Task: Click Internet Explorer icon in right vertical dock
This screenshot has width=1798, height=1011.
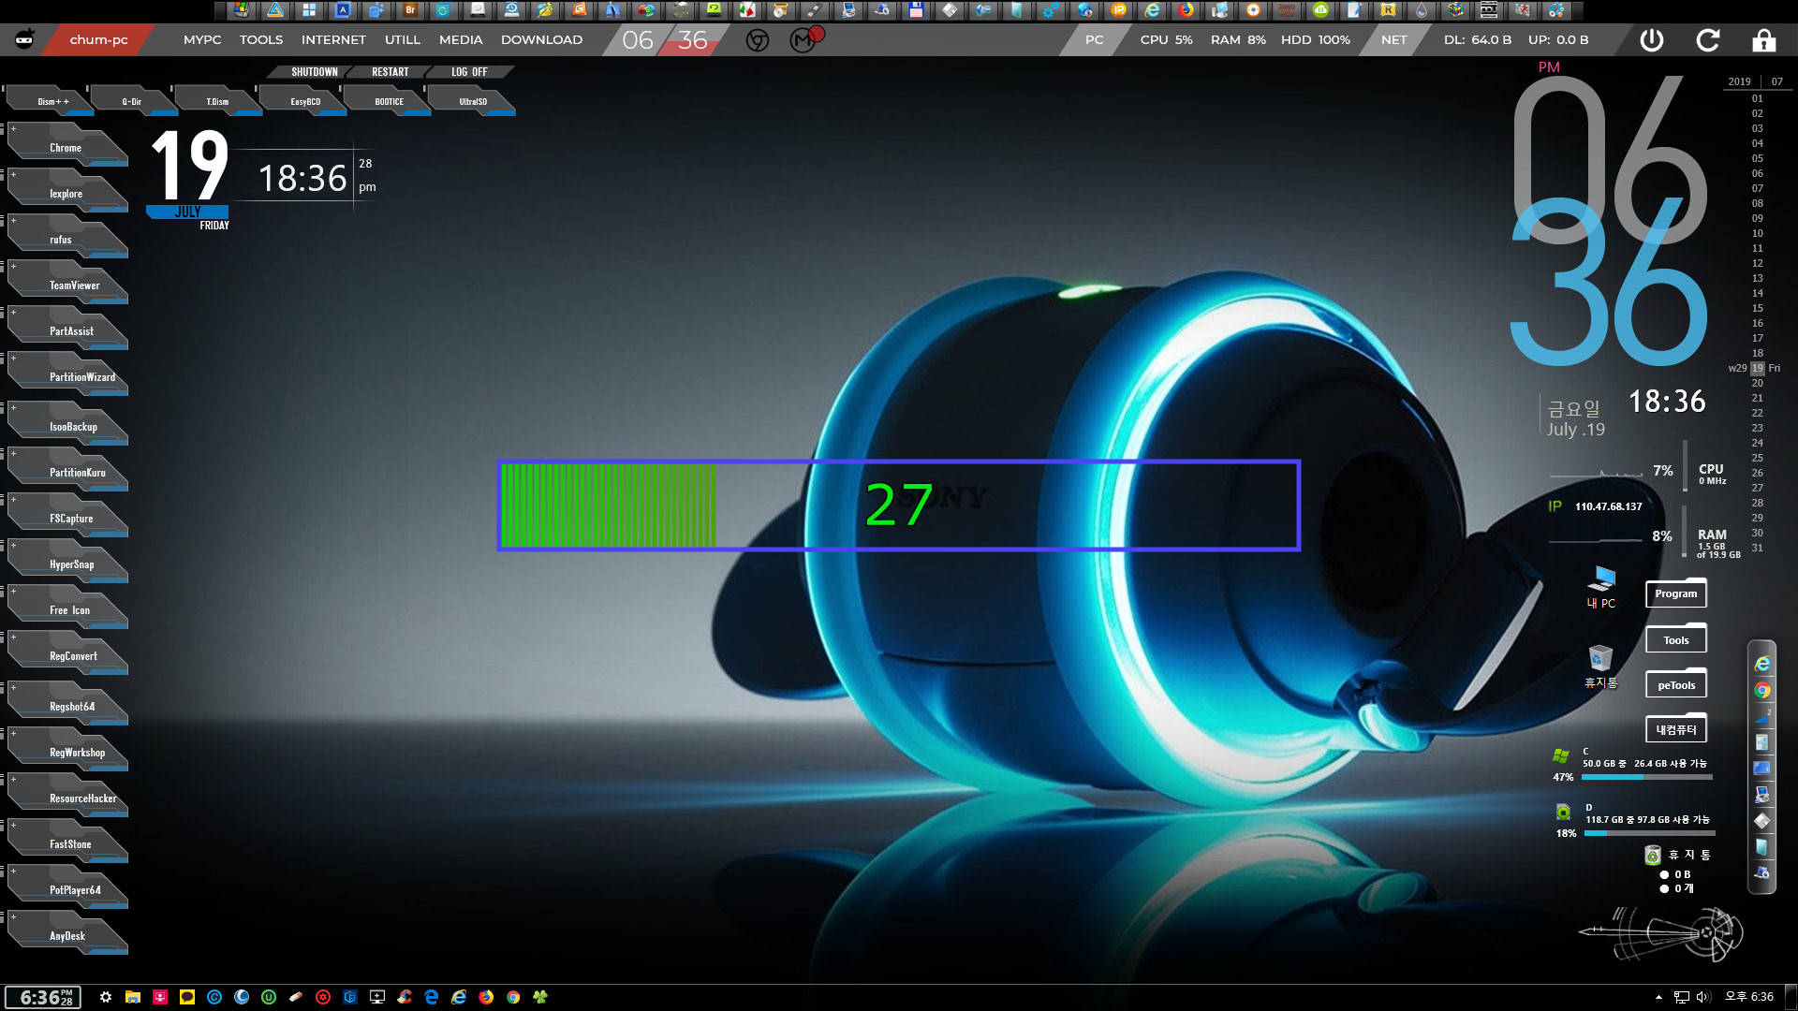Action: pyautogui.click(x=1762, y=664)
